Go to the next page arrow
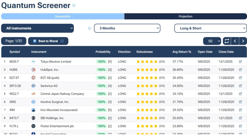 243,41
